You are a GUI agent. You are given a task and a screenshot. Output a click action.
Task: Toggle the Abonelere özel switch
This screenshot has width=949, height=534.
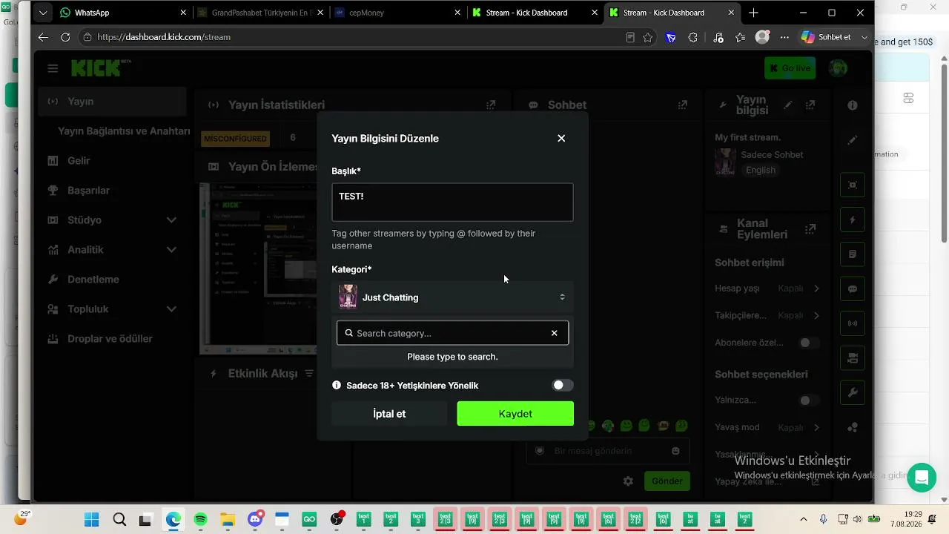pos(809,343)
